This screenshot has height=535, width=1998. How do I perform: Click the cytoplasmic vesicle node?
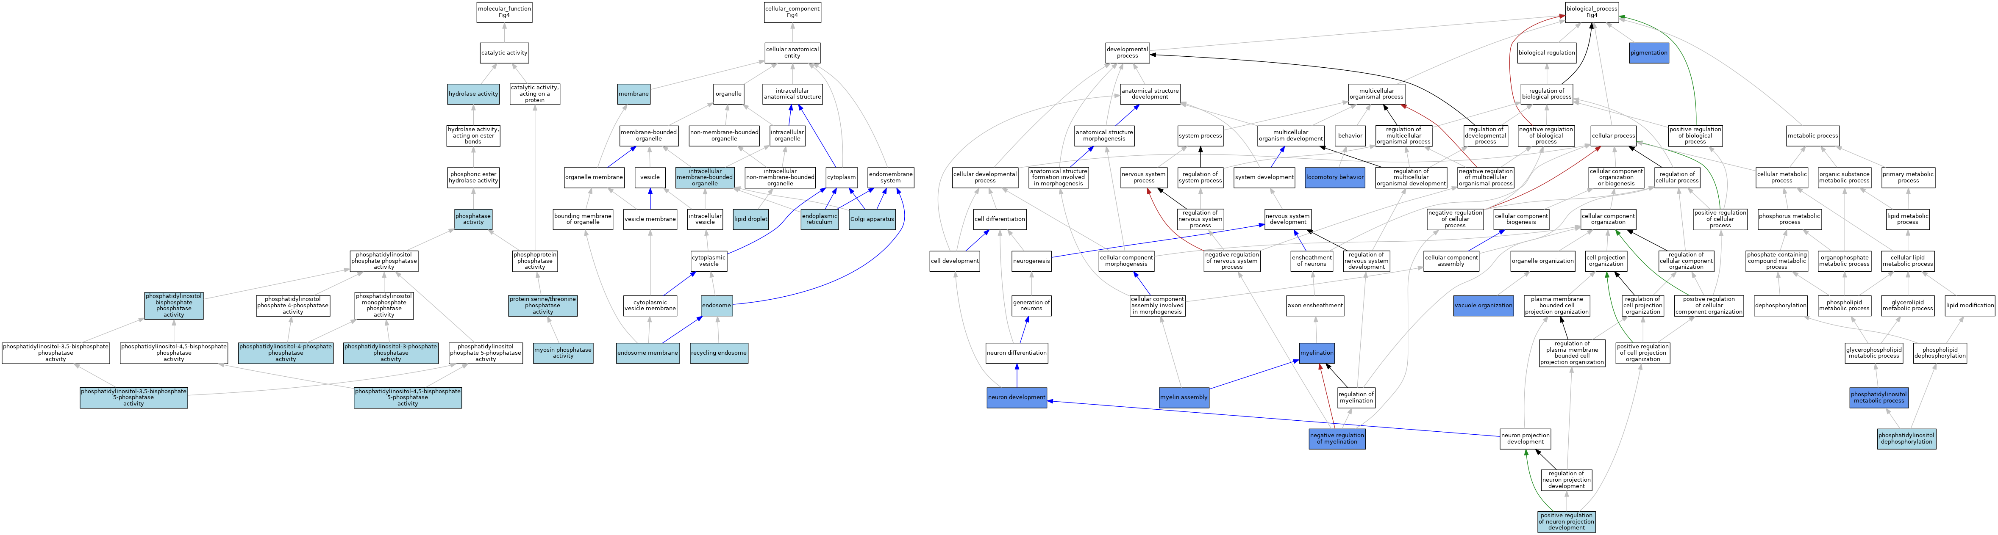[x=709, y=261]
